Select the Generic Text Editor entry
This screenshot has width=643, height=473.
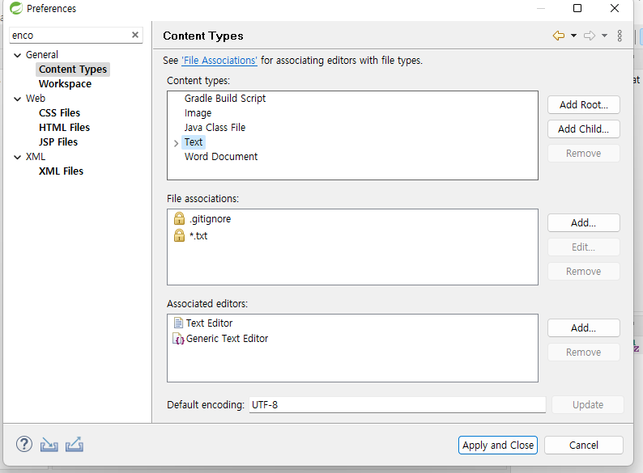click(227, 339)
